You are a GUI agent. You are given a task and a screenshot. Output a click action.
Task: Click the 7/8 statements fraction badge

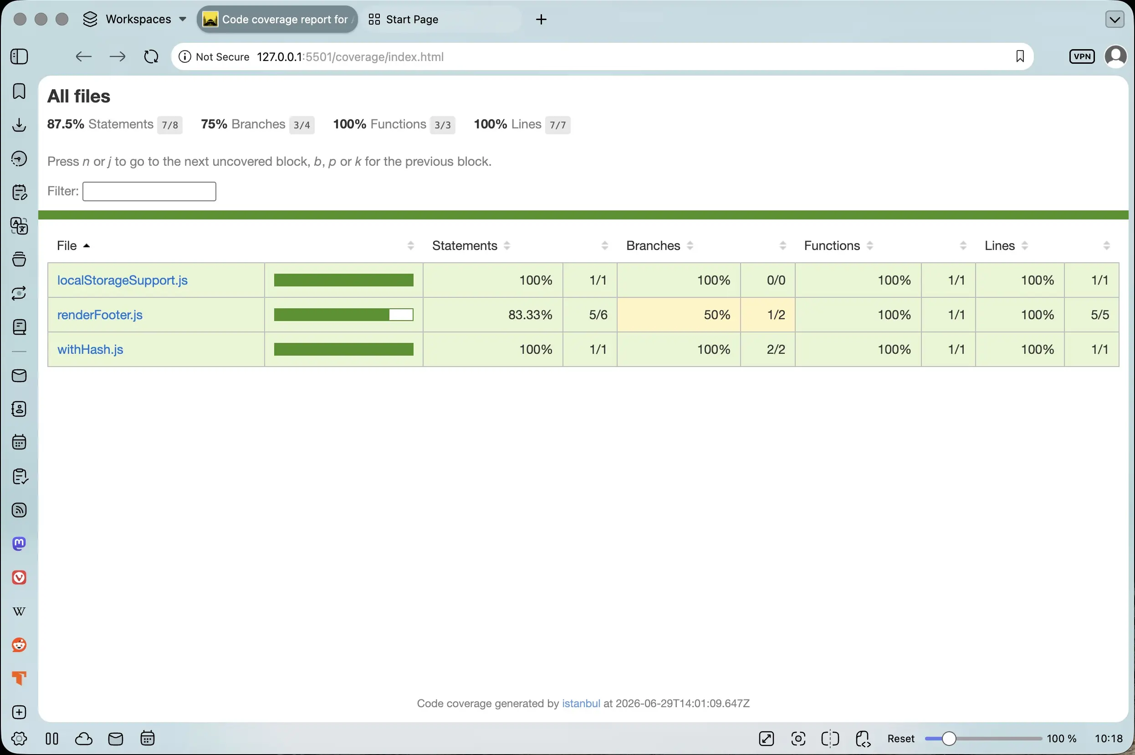point(169,125)
